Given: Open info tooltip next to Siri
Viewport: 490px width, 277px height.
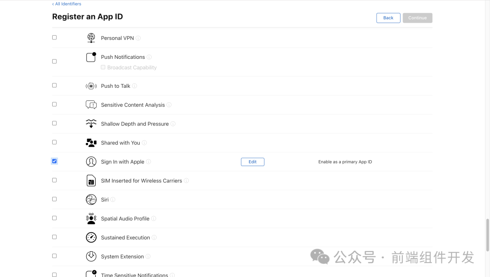Looking at the screenshot, I should click(113, 200).
